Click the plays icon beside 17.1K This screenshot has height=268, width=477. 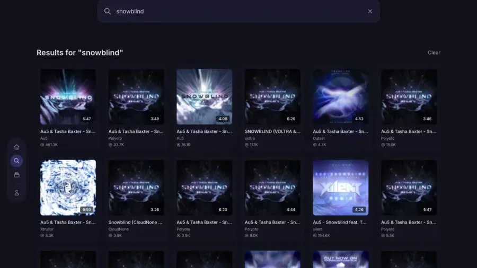(246, 145)
